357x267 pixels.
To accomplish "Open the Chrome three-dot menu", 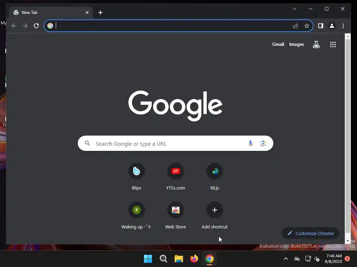I will (x=343, y=26).
